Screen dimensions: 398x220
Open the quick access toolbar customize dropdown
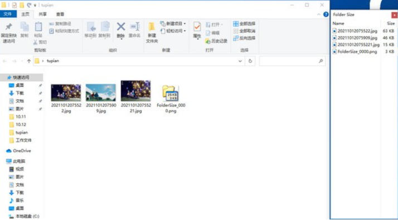point(35,5)
